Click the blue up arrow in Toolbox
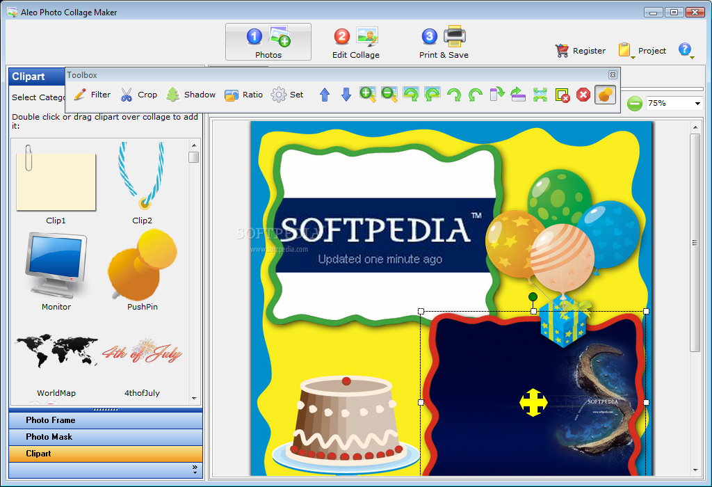This screenshot has width=712, height=487. point(324,95)
